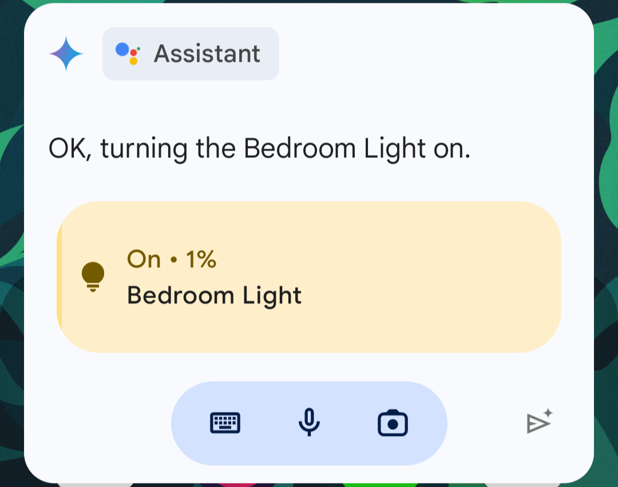Click the Google Assistant colored dots logo
The height and width of the screenshot is (487, 618).
pyautogui.click(x=128, y=54)
